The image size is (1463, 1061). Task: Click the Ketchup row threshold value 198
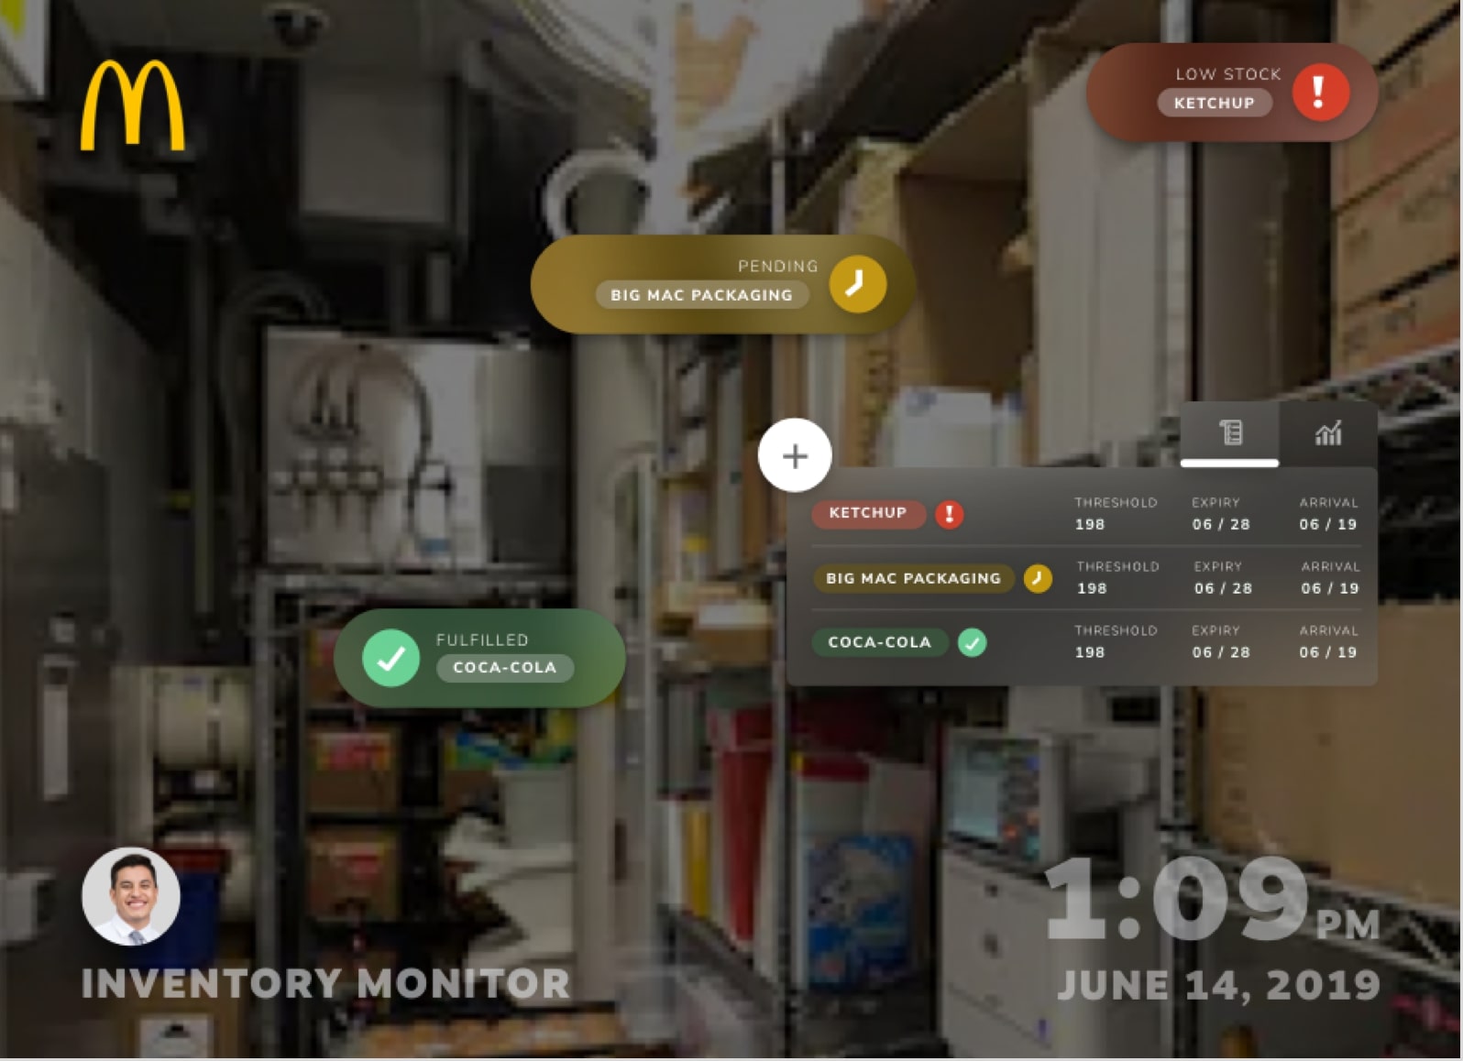click(x=1090, y=525)
